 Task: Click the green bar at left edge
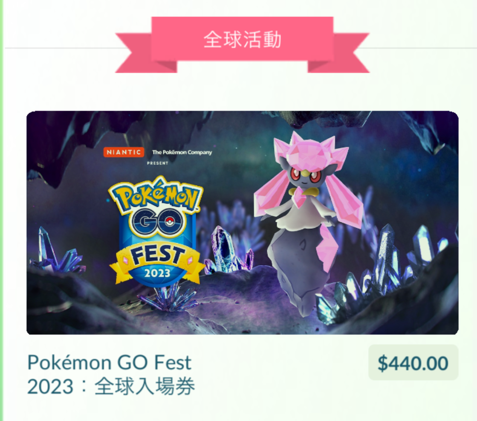(x=2, y=210)
